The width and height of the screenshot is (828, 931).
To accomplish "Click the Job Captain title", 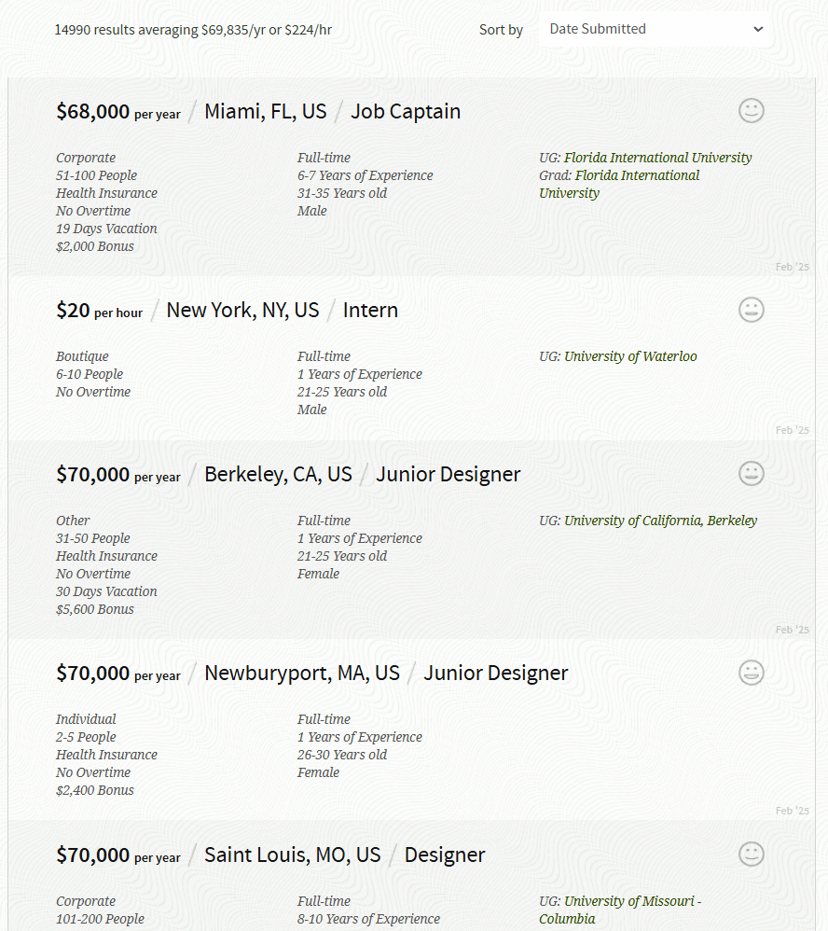I will (406, 112).
